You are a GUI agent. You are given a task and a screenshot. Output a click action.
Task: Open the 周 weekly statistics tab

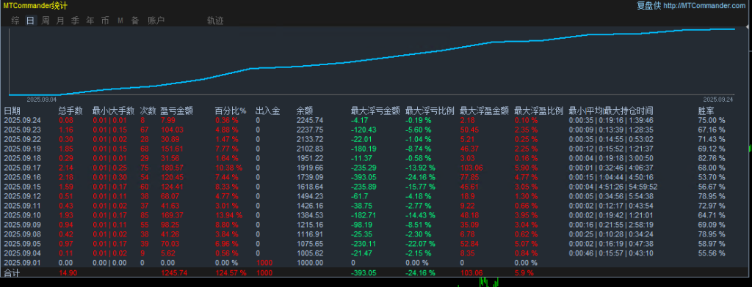46,20
